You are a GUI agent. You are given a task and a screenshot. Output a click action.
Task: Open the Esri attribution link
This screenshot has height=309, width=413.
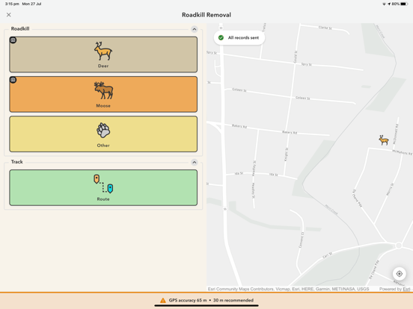coord(406,289)
